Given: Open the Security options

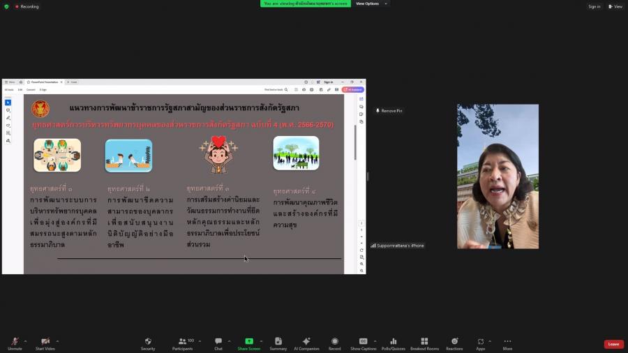Looking at the screenshot, I should [148, 343].
